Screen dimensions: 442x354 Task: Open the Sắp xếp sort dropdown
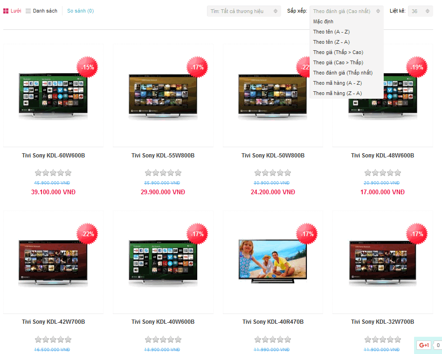pyautogui.click(x=346, y=11)
